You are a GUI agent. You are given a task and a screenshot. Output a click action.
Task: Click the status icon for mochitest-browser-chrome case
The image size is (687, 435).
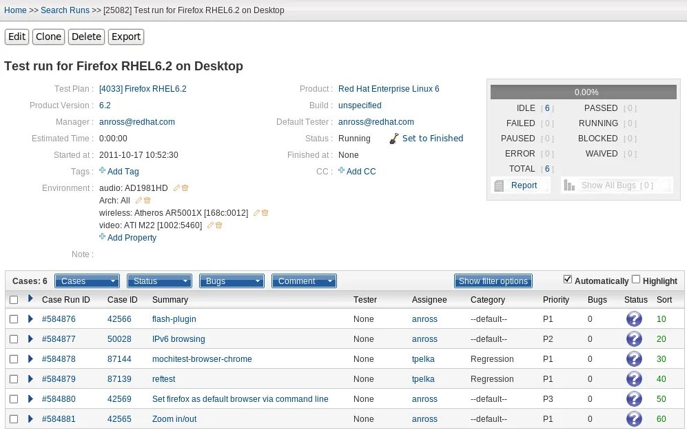point(634,358)
